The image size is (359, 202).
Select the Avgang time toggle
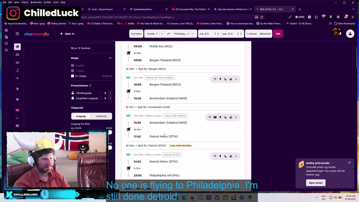pos(81,116)
